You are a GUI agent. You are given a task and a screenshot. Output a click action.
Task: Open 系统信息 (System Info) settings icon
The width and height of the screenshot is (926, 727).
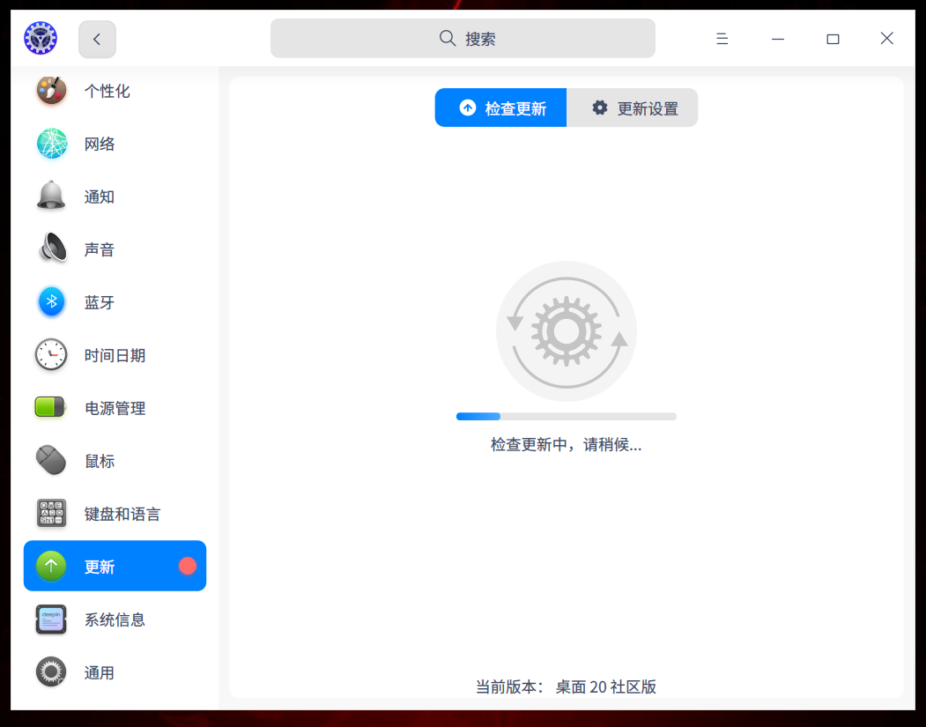click(x=50, y=619)
